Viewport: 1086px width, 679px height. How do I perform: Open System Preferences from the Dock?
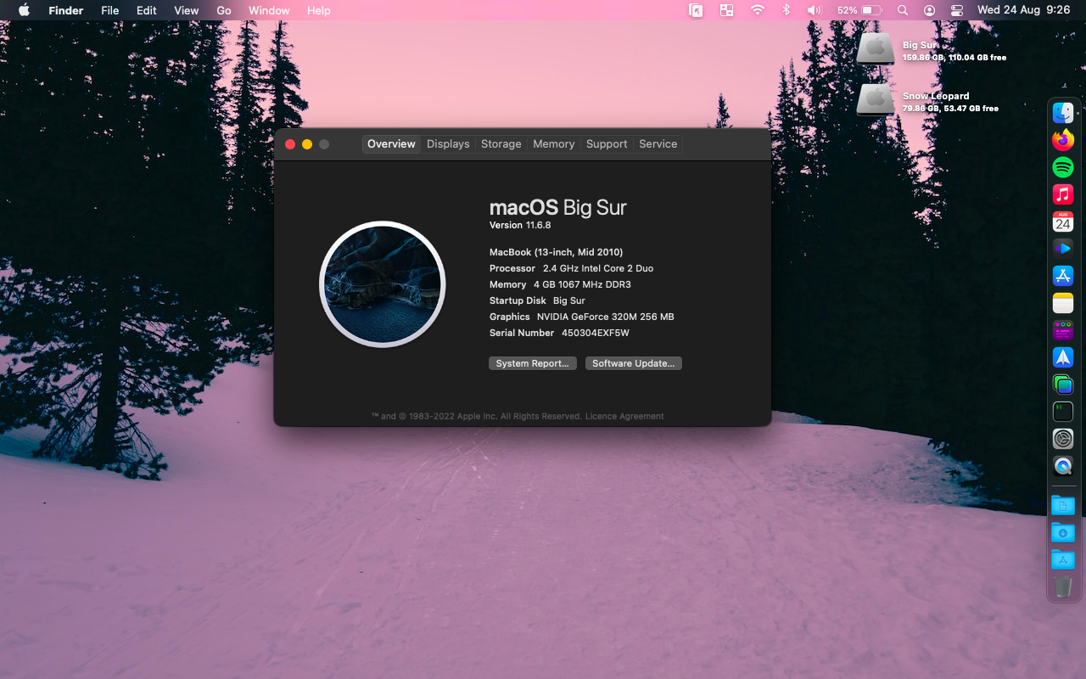(1063, 439)
